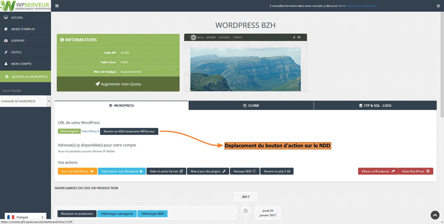The image size is (444, 224).
Task: Open Outils in the sidebar
Action: [25, 52]
